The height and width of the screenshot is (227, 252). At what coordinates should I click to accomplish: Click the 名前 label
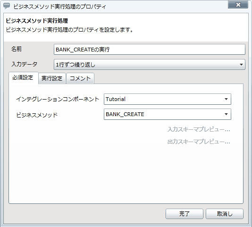tap(17, 49)
